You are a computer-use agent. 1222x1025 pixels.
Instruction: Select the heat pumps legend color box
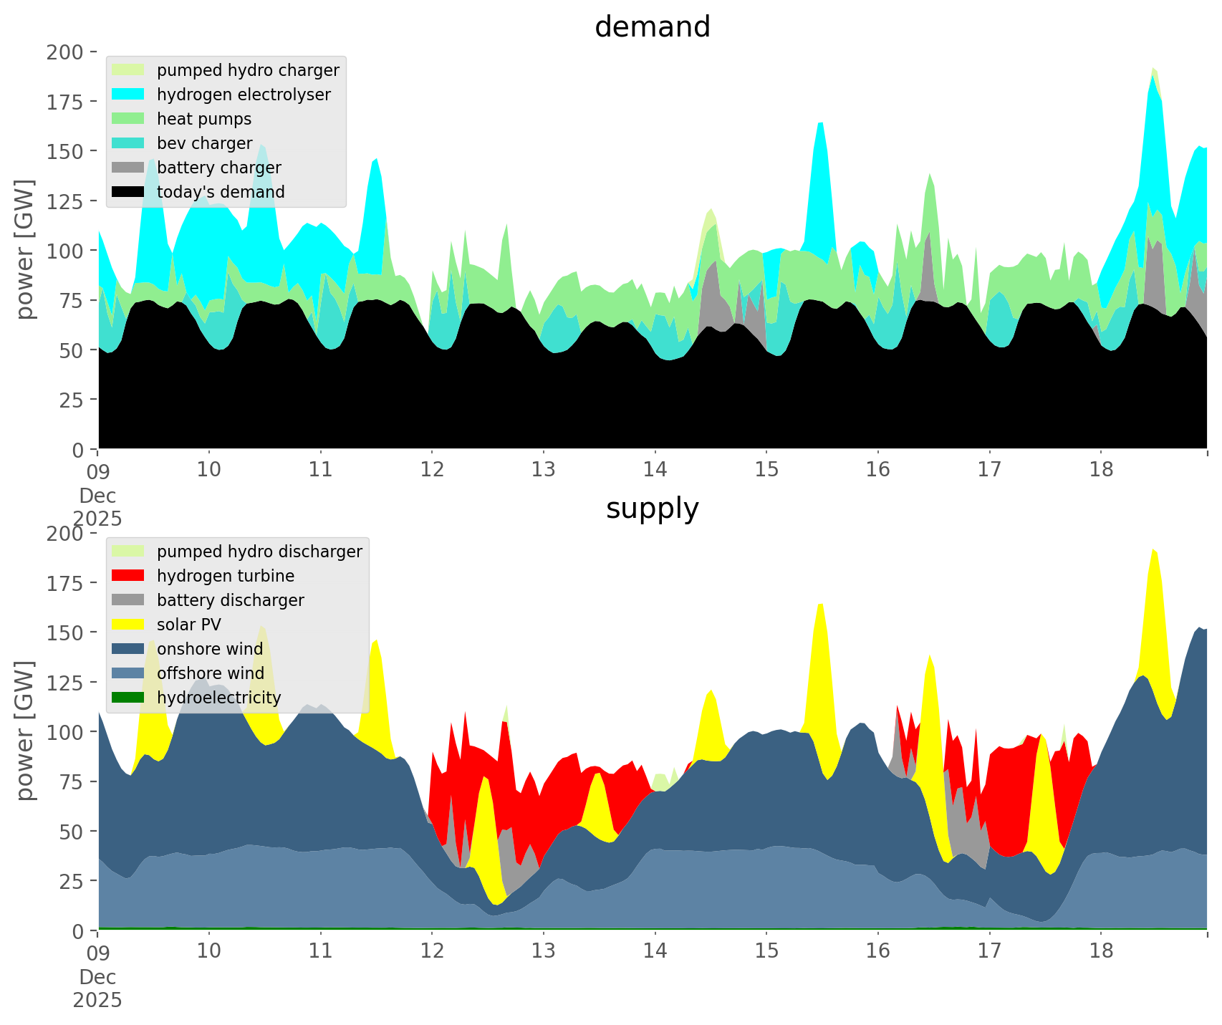point(129,119)
